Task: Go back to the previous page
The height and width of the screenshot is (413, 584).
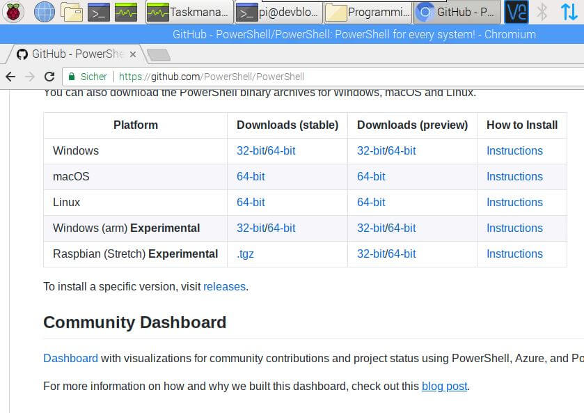Action: tap(10, 77)
